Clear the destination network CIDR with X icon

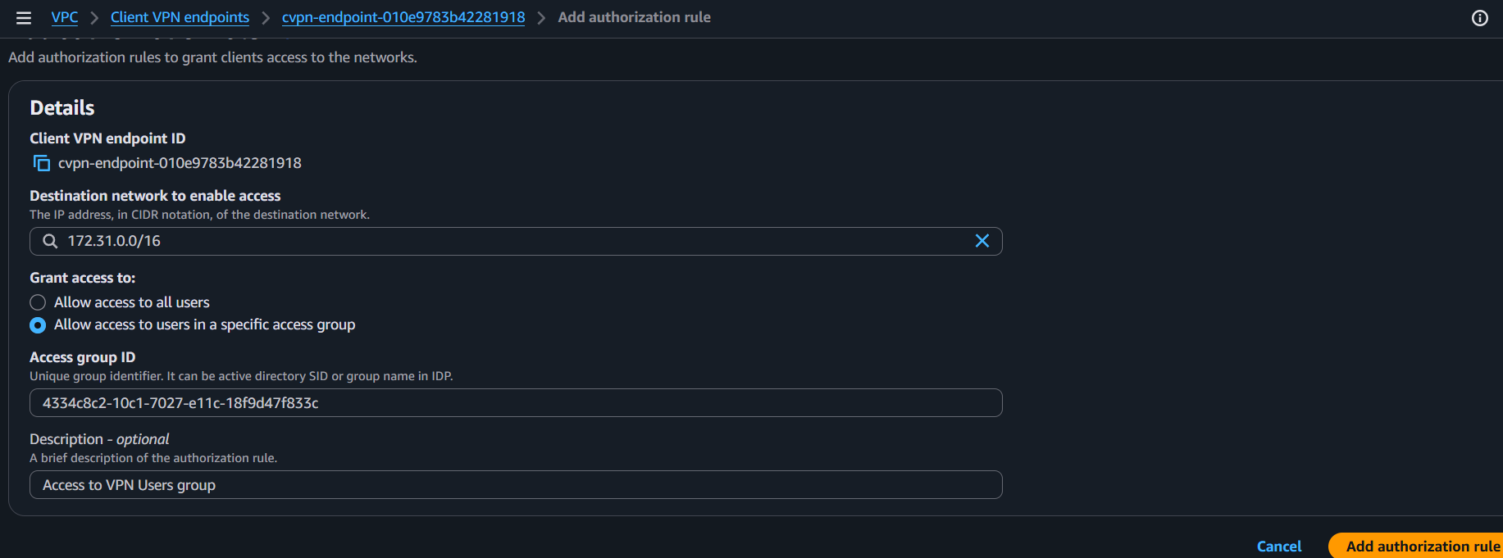click(x=982, y=241)
